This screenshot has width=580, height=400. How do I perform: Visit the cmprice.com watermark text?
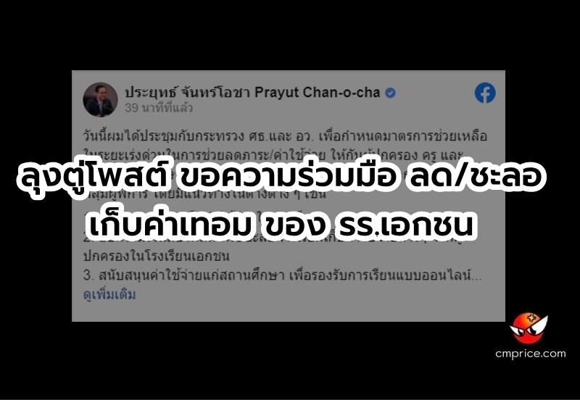tap(531, 354)
